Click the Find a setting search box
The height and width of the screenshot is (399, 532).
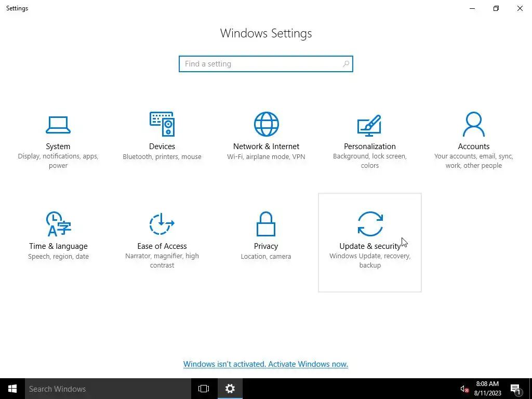(266, 64)
